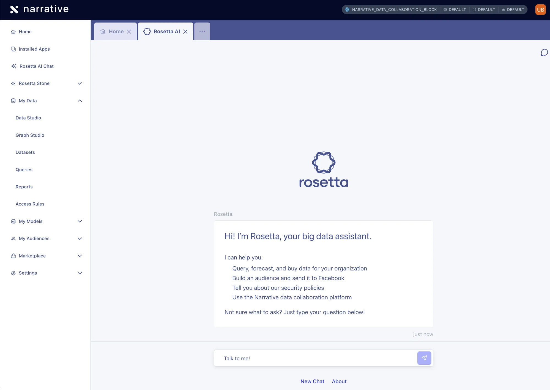Send message with paper plane button
The width and height of the screenshot is (550, 390).
point(424,358)
